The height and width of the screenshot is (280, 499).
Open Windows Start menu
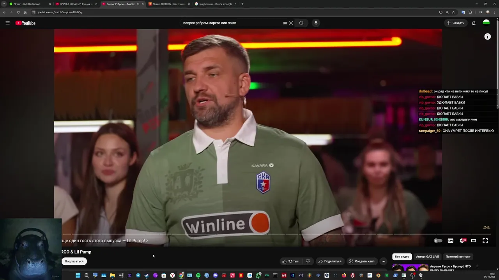pos(78,275)
